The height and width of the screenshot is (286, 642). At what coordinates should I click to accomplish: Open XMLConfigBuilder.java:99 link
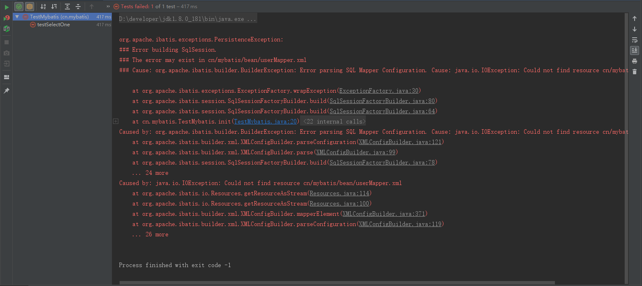coord(356,152)
